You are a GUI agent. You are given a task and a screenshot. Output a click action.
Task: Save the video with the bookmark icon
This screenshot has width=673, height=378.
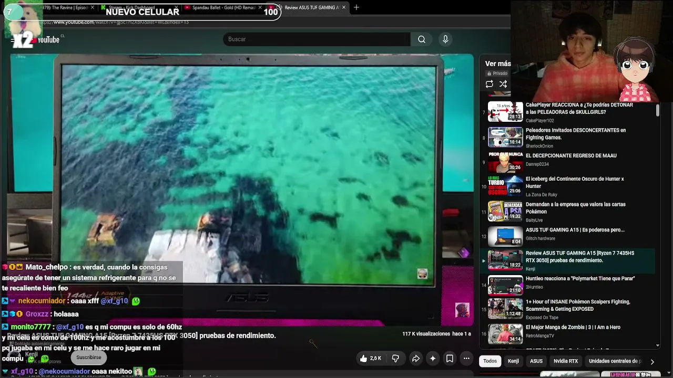[x=450, y=359]
